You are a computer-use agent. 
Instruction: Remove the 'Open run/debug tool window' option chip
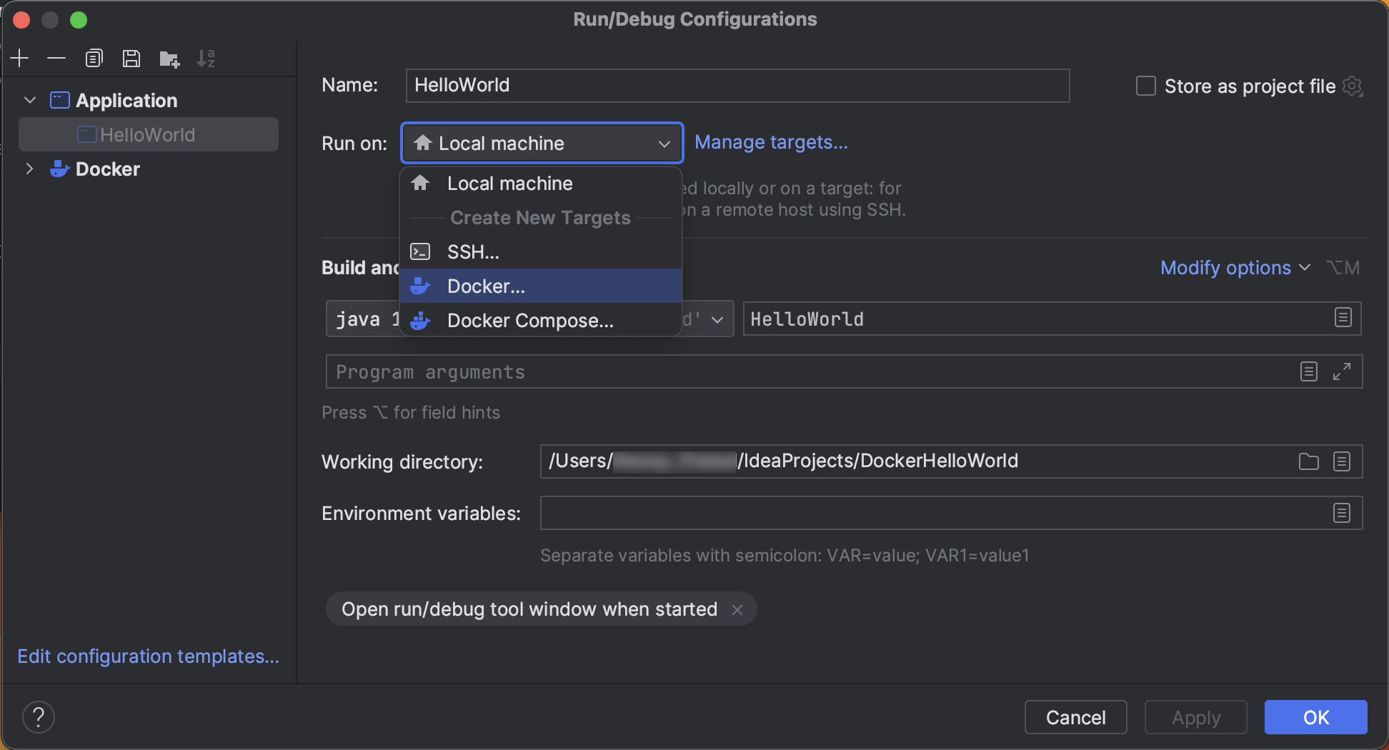click(737, 609)
